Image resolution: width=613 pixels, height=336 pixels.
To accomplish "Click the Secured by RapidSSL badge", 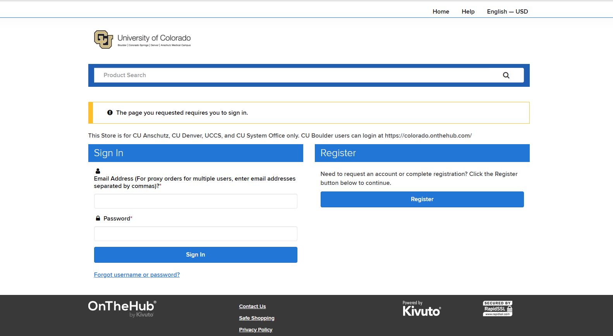I will [497, 308].
